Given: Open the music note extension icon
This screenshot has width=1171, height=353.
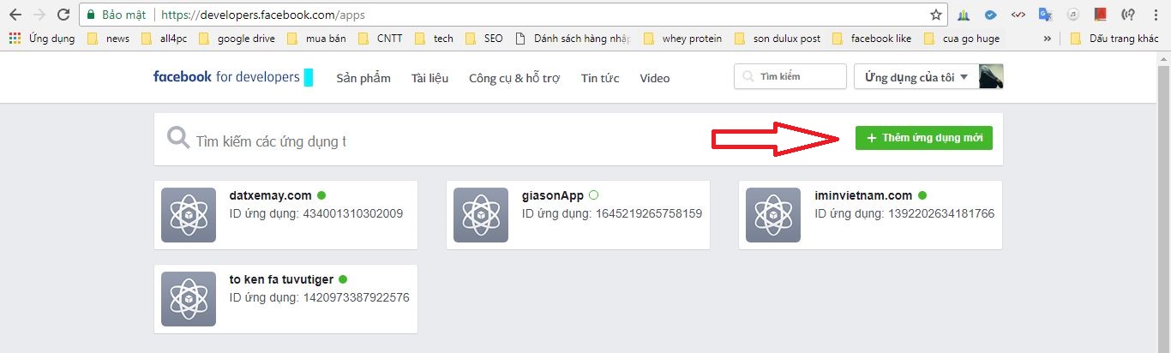Looking at the screenshot, I should click(x=1072, y=15).
